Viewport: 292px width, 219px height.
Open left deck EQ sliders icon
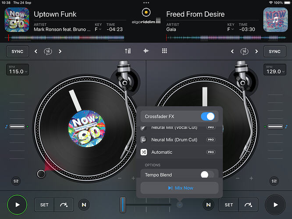[x=16, y=181]
